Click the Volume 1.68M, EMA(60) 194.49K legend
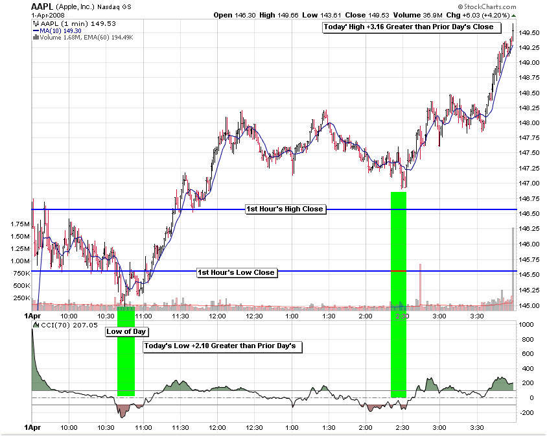Screen dimensions: 547x437 (x=86, y=38)
